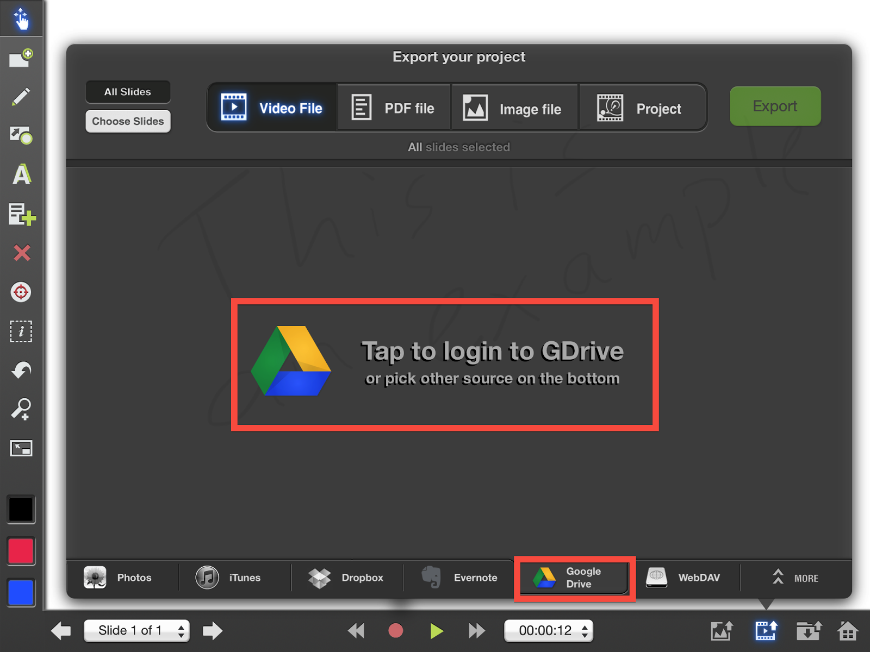Switch to Video File export tab
Image resolution: width=870 pixels, height=652 pixels.
(272, 108)
